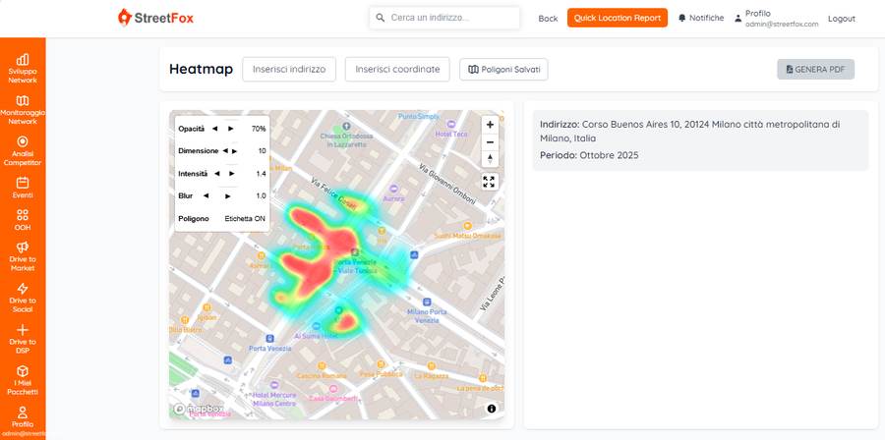Open Notifiche bell
The width and height of the screenshot is (885, 440).
point(701,18)
